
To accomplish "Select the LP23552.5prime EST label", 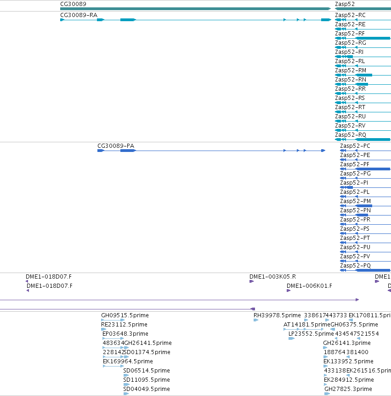I will click(x=311, y=334).
